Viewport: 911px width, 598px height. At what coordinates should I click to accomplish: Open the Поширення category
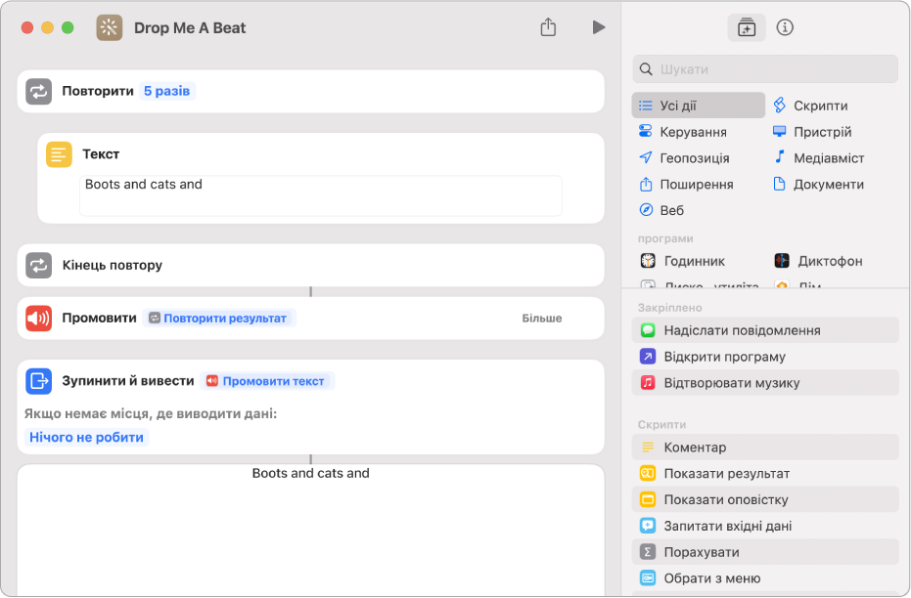coord(686,184)
